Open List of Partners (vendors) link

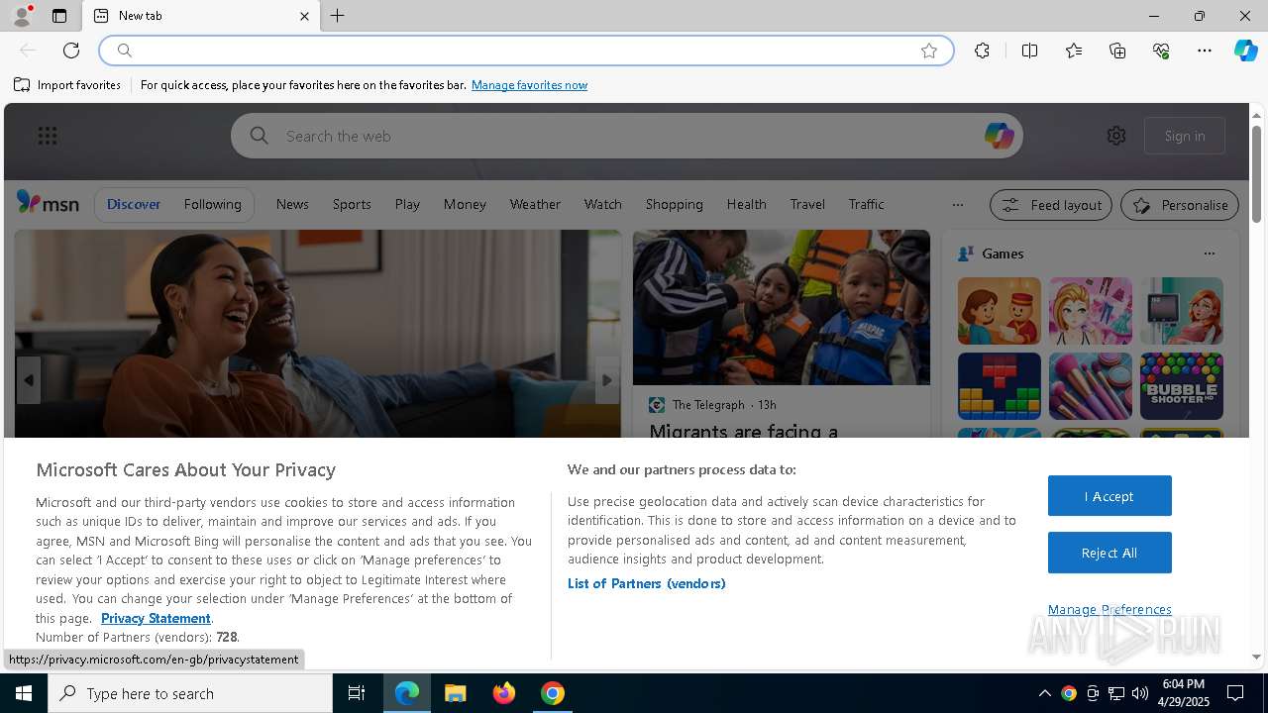pos(646,583)
